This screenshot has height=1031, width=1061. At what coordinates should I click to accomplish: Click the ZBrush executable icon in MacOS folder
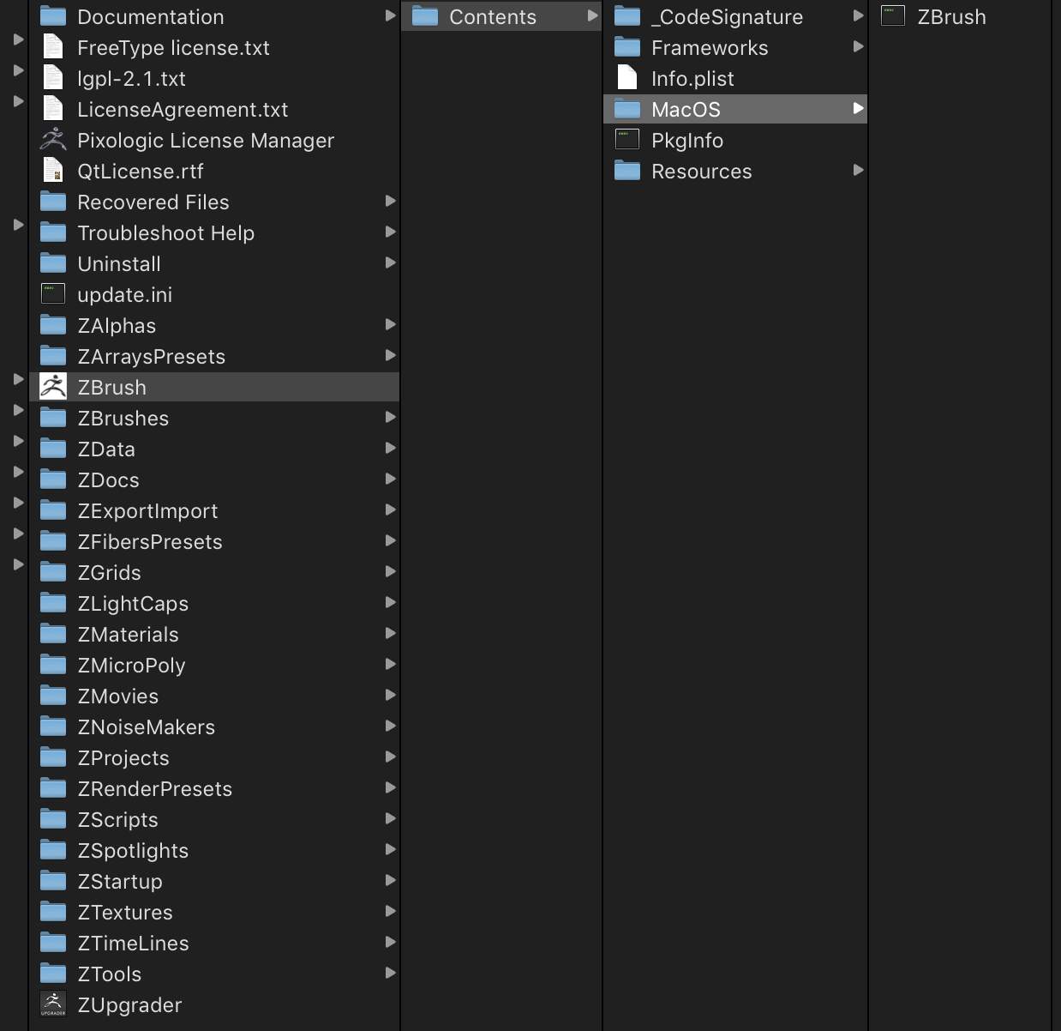[893, 16]
